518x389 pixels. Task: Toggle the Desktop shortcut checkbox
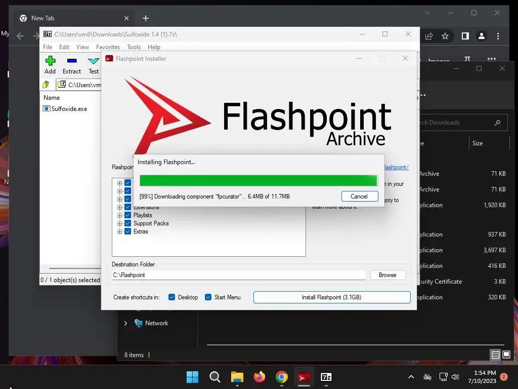[x=171, y=297]
